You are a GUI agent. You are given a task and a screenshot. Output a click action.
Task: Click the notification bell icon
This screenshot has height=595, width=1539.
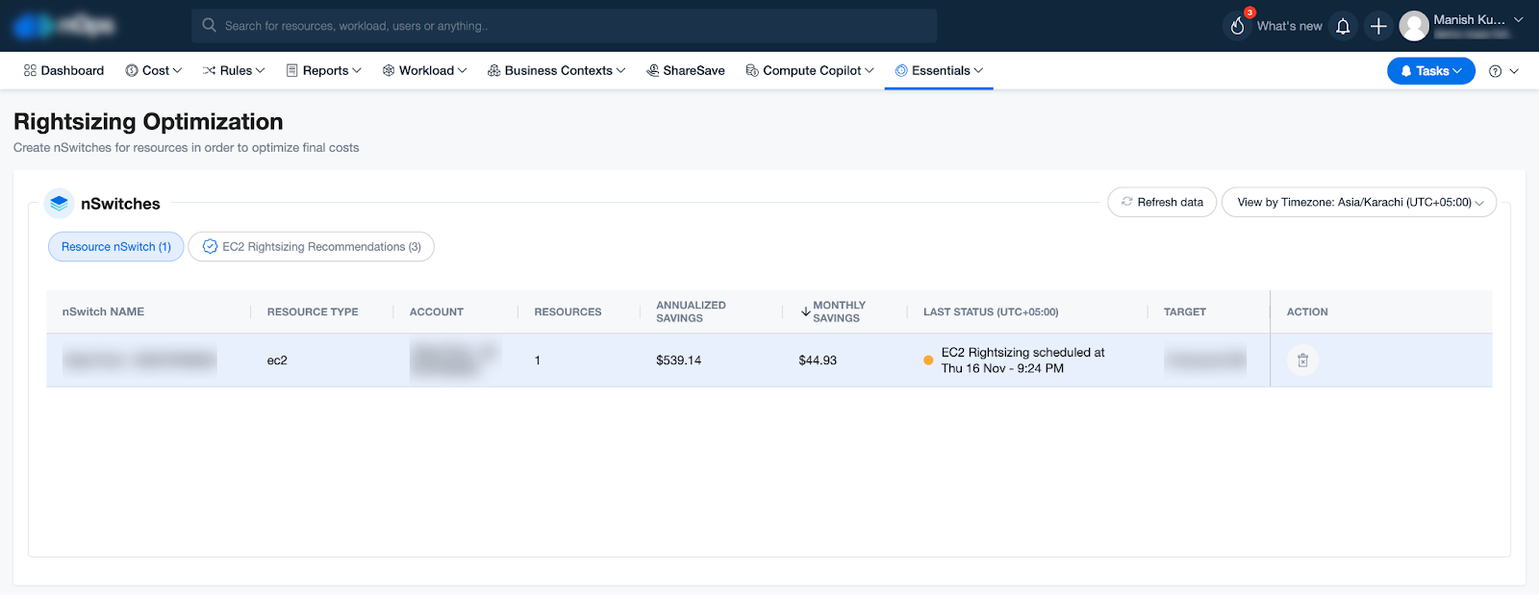(1343, 26)
